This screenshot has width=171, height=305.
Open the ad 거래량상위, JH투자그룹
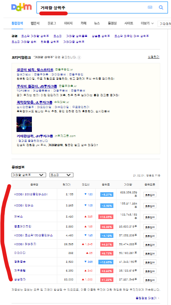tap(35, 136)
